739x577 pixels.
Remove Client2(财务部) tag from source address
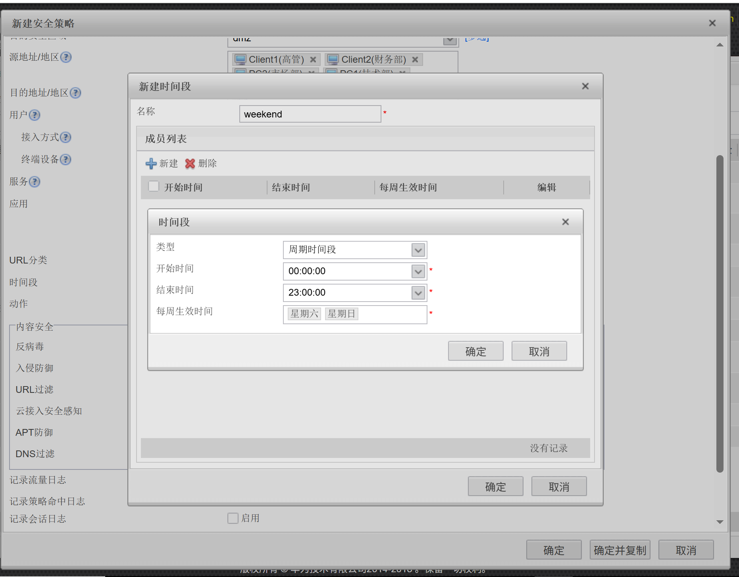pyautogui.click(x=415, y=60)
